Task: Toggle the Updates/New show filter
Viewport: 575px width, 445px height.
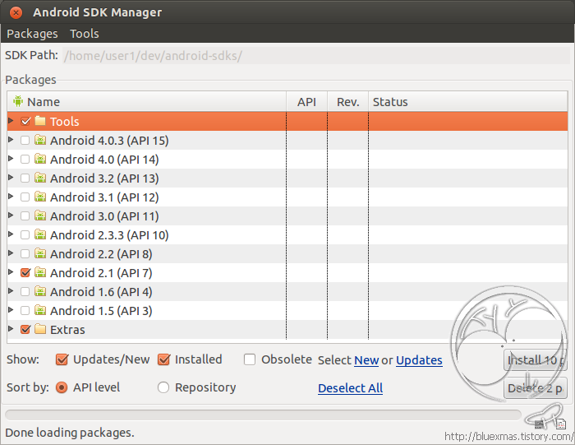Action: point(62,359)
